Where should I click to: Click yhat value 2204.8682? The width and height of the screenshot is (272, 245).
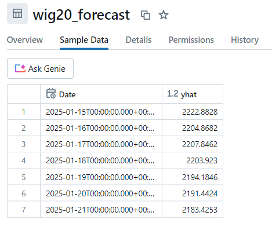[193, 128]
